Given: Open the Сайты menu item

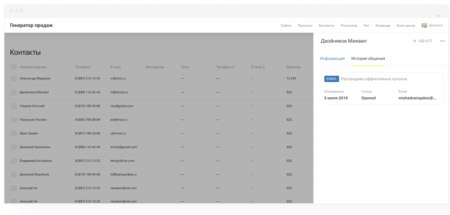Looking at the screenshot, I should (x=286, y=25).
